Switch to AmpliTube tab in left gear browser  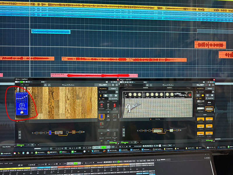point(103,89)
